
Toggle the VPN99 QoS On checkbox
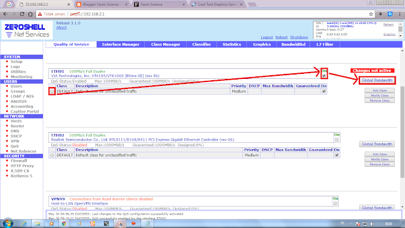tap(335, 203)
